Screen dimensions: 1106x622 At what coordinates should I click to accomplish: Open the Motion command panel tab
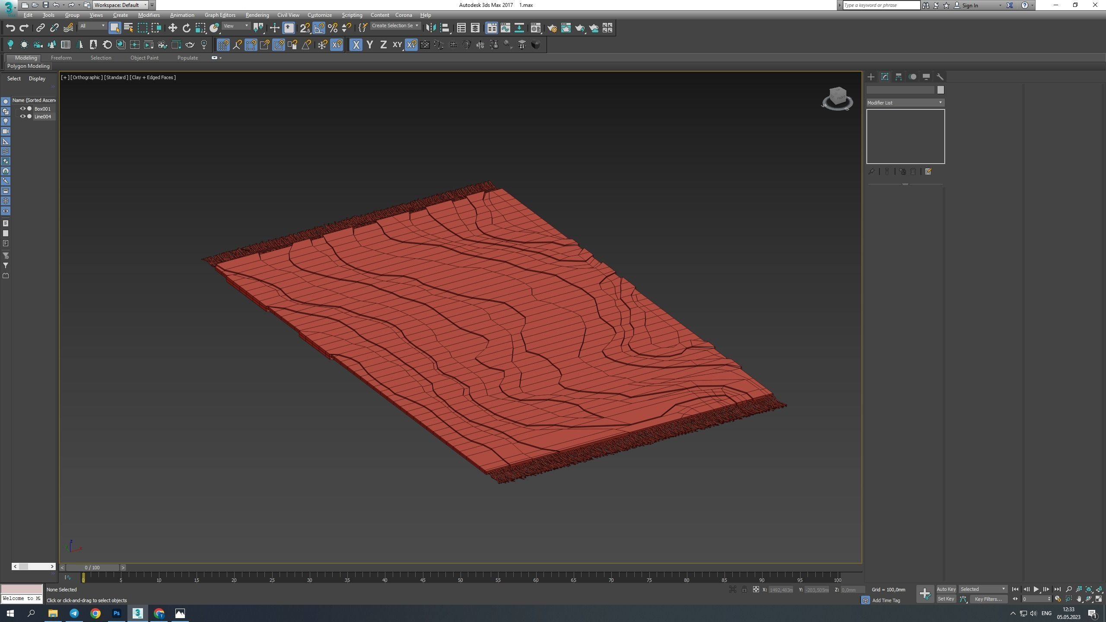pos(912,77)
